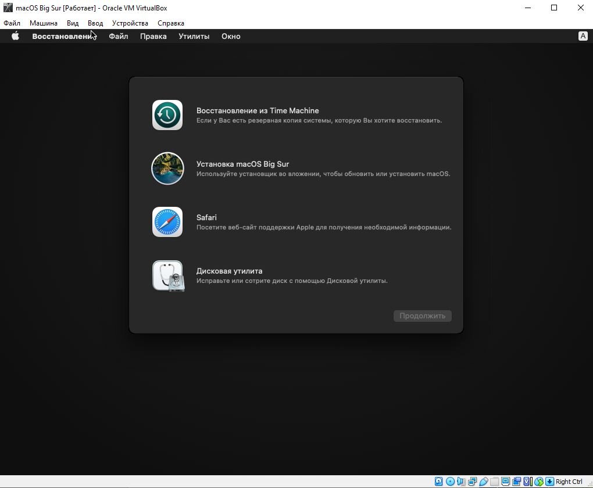Select the Disk Utility stethoscope icon
This screenshot has width=593, height=488.
[168, 276]
